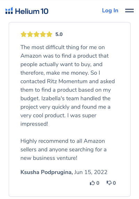Click the second yellow rating star
The width and height of the screenshot is (139, 199).
click(x=30, y=34)
